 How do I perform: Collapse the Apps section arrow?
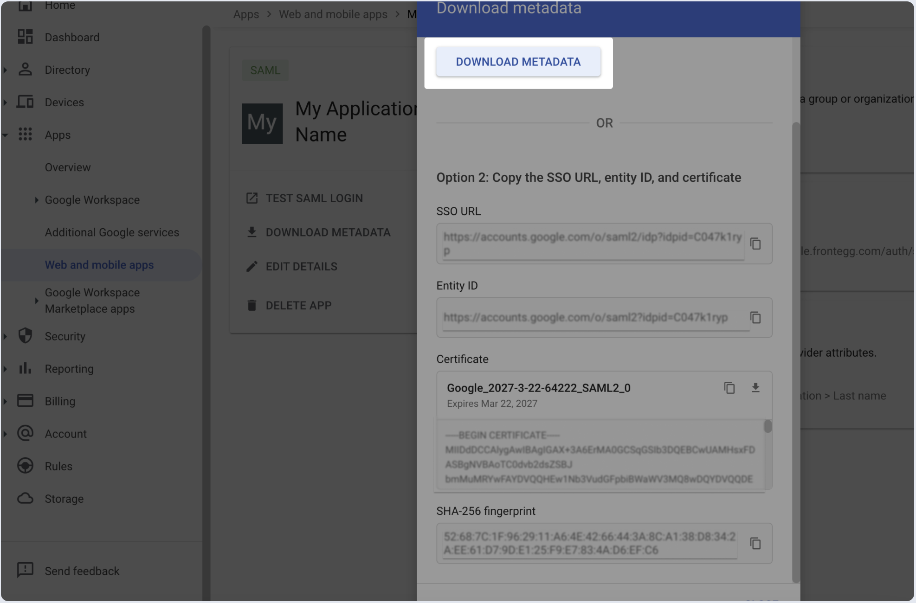coord(5,135)
